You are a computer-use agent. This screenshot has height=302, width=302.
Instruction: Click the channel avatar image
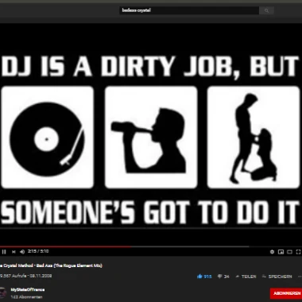point(3,292)
